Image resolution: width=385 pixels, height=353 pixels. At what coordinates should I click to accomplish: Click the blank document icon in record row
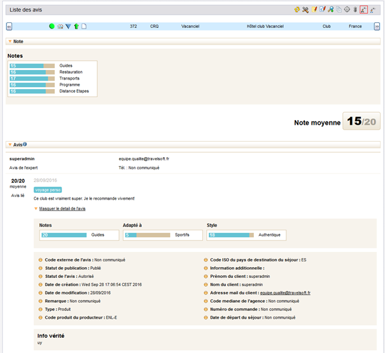point(84,26)
